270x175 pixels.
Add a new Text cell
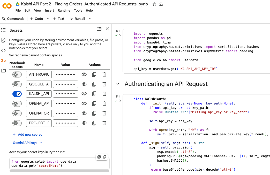click(x=59, y=19)
